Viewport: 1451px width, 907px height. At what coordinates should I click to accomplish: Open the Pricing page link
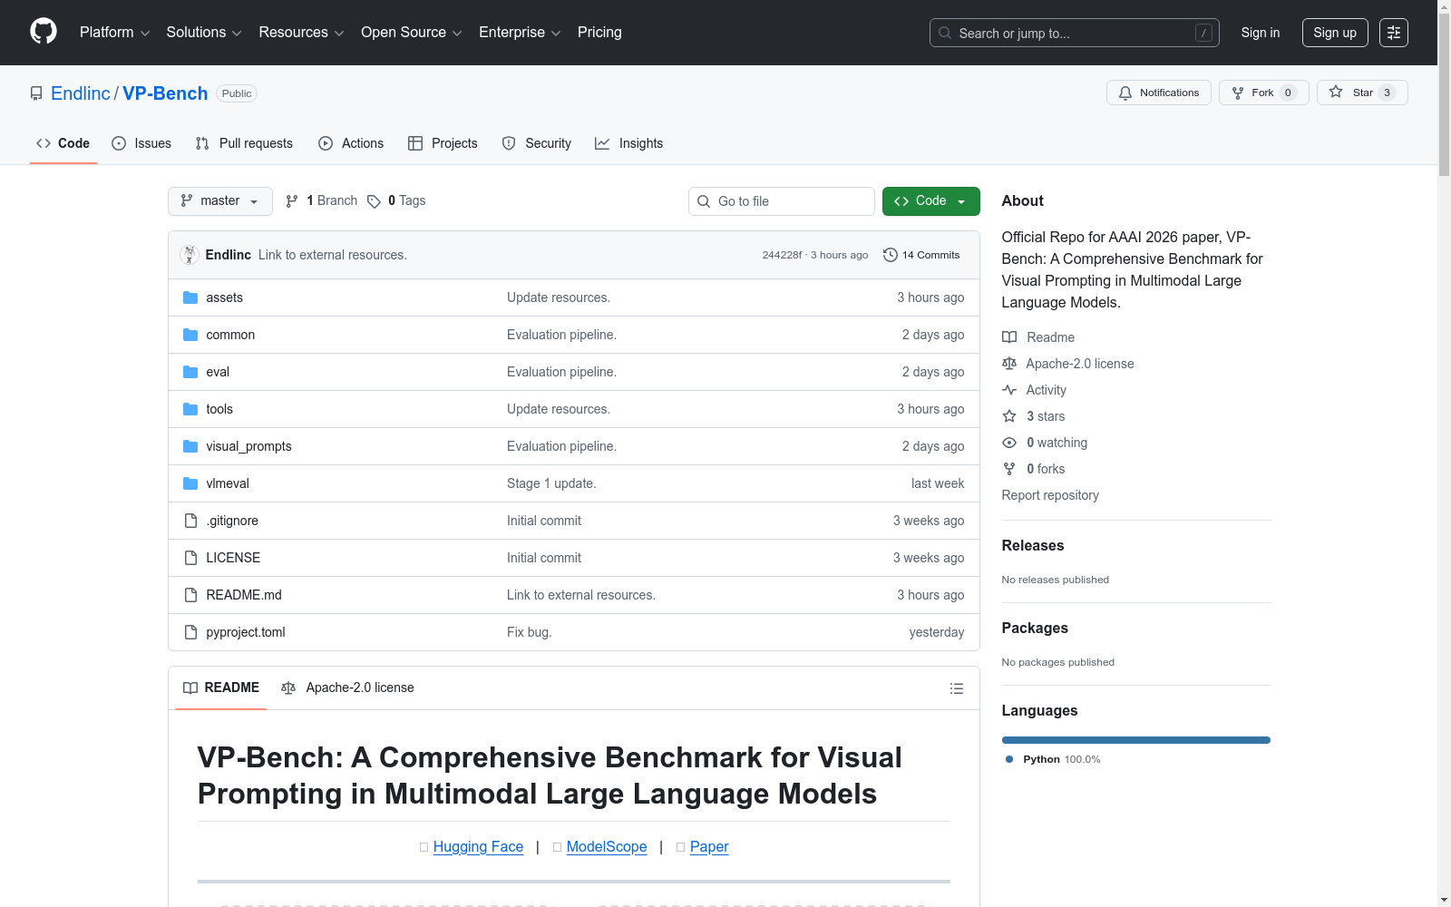point(599,33)
